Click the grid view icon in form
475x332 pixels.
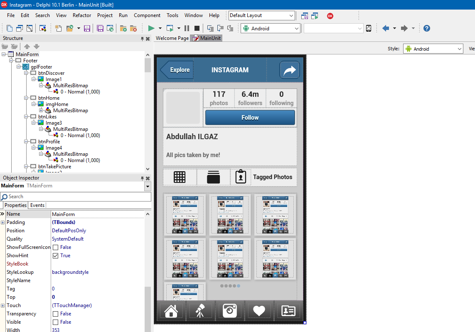180,177
